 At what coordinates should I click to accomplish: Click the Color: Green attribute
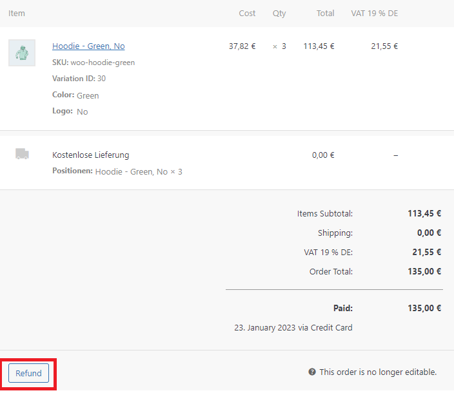tap(75, 95)
